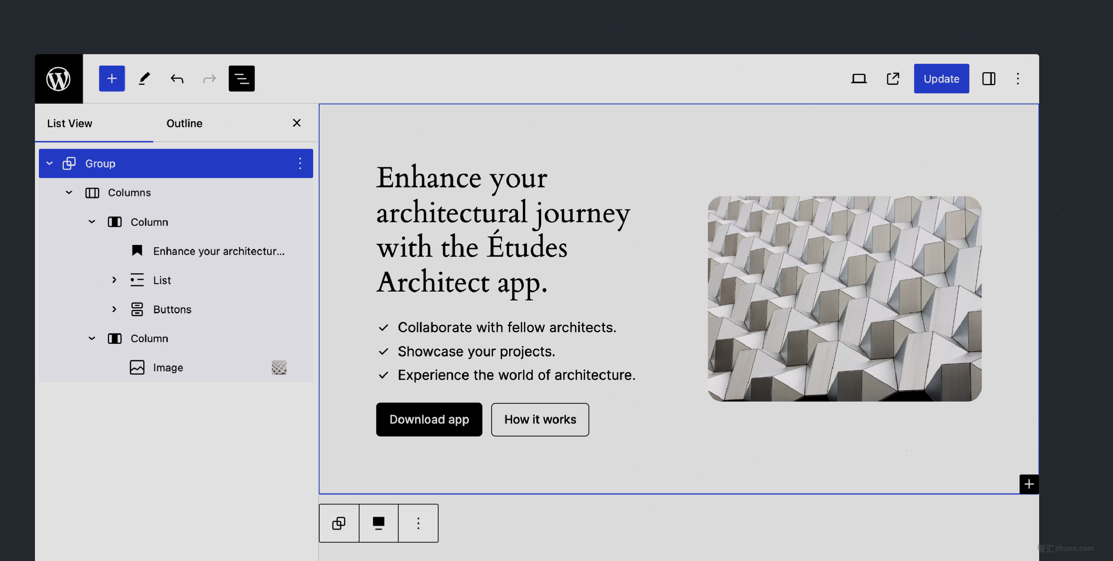This screenshot has width=1113, height=561.
Task: Click the three-dot options menu icon
Action: pyautogui.click(x=1018, y=78)
